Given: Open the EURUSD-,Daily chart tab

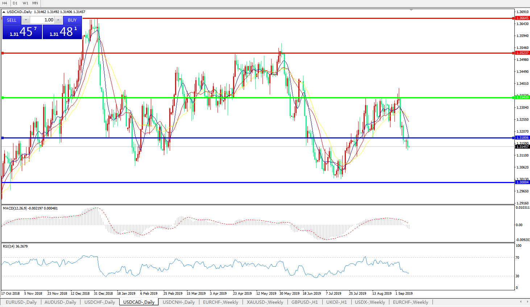Looking at the screenshot, I should [21, 302].
